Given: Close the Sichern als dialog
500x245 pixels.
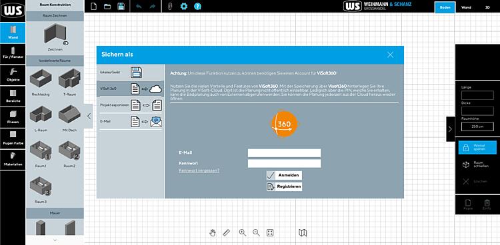Looking at the screenshot, I should point(390,55).
